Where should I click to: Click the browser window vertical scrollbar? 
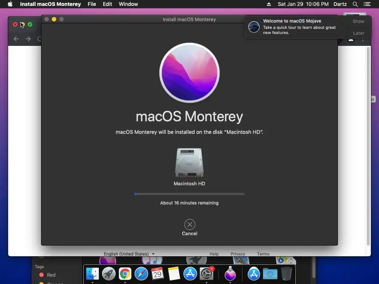(368, 146)
